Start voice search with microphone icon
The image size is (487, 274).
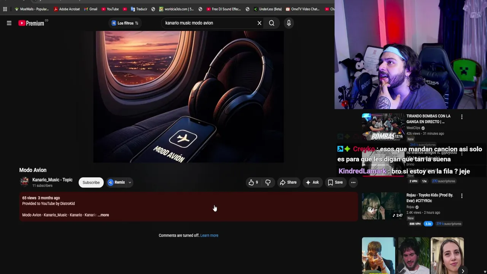coord(289,23)
